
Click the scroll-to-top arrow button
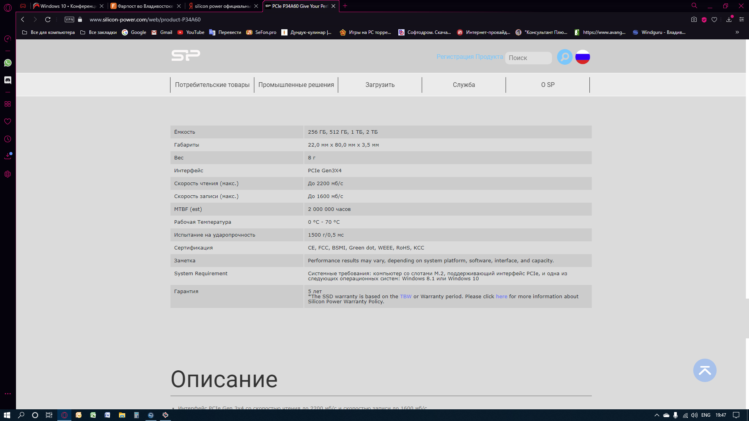coord(705,370)
